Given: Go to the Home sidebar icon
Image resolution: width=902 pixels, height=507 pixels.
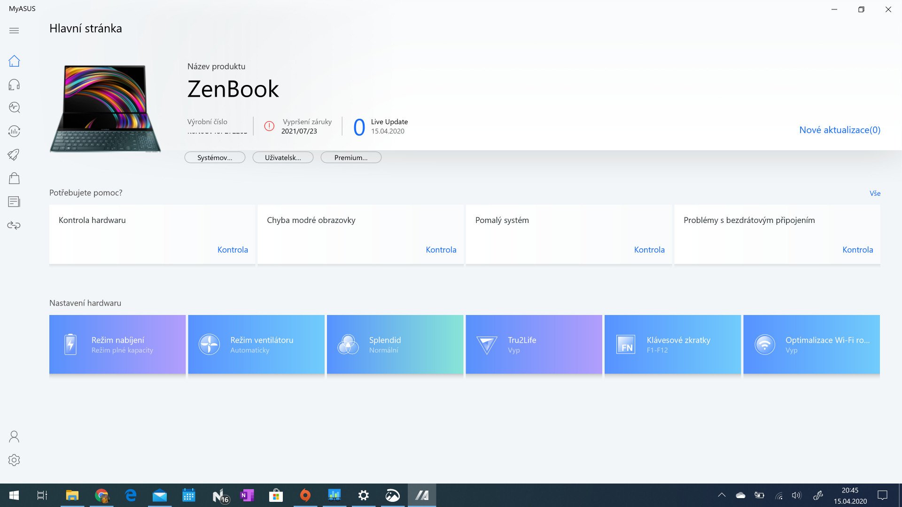Looking at the screenshot, I should click(x=14, y=61).
